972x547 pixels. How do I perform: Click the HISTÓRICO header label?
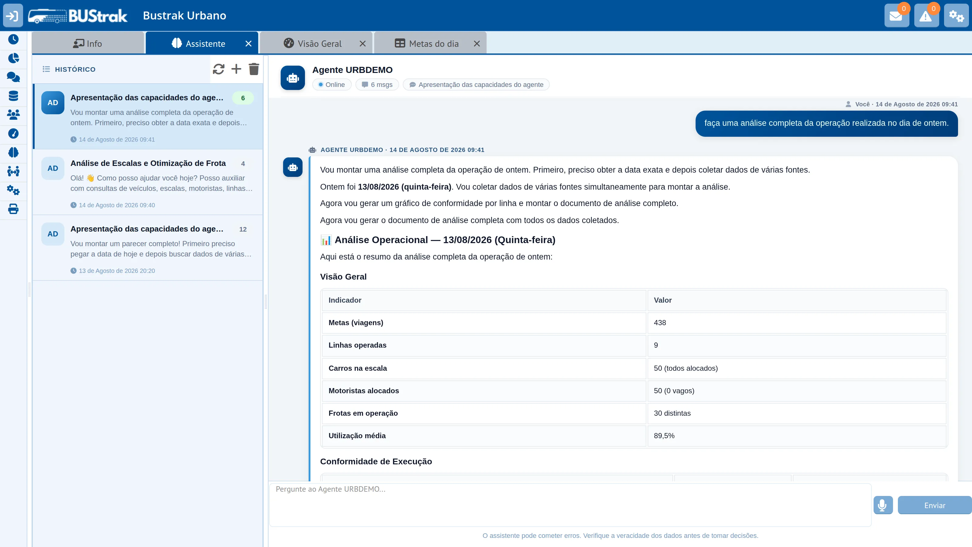point(75,69)
